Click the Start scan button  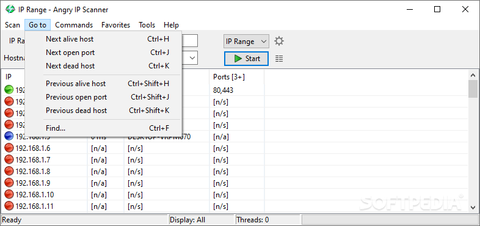tap(247, 59)
